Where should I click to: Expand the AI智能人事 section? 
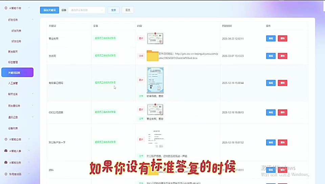29,151
